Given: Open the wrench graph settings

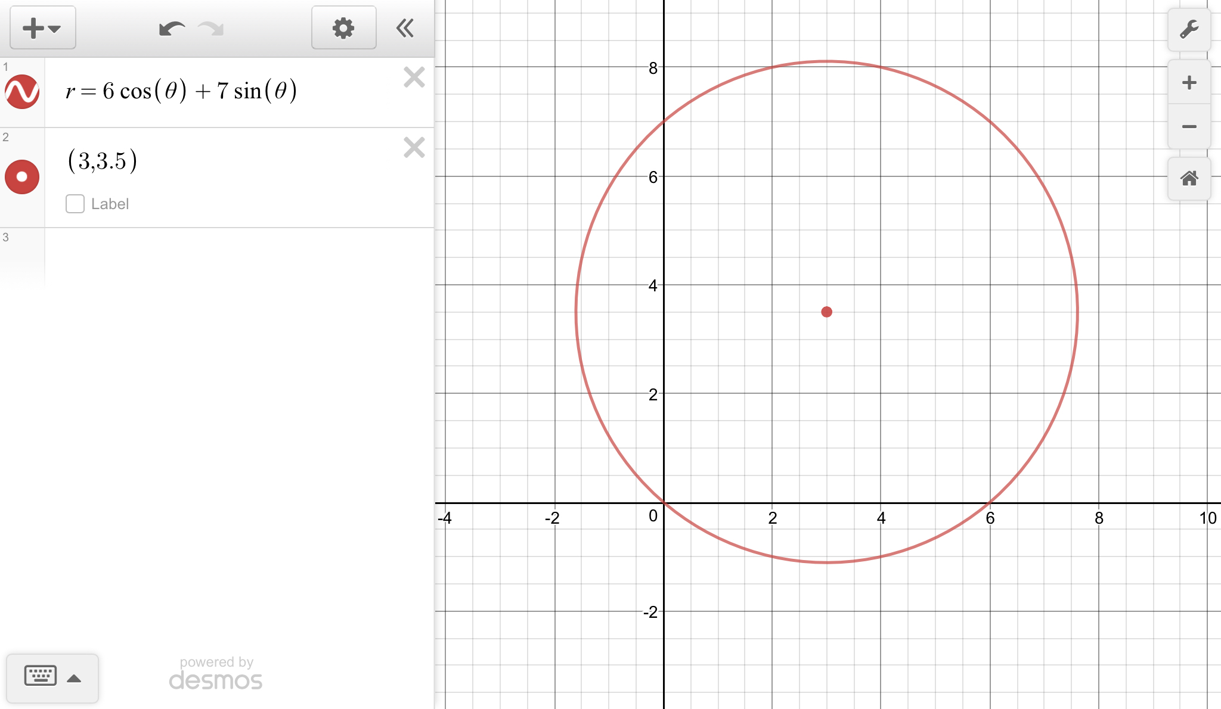Looking at the screenshot, I should [x=1189, y=29].
